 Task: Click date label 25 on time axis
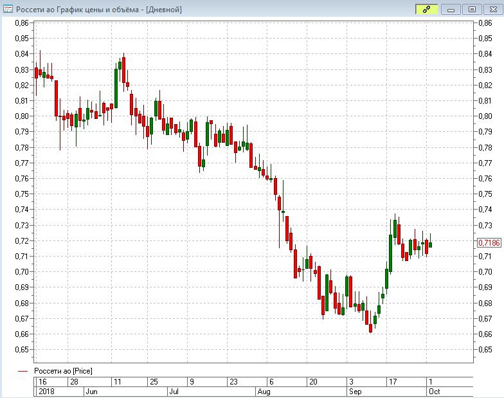(154, 382)
